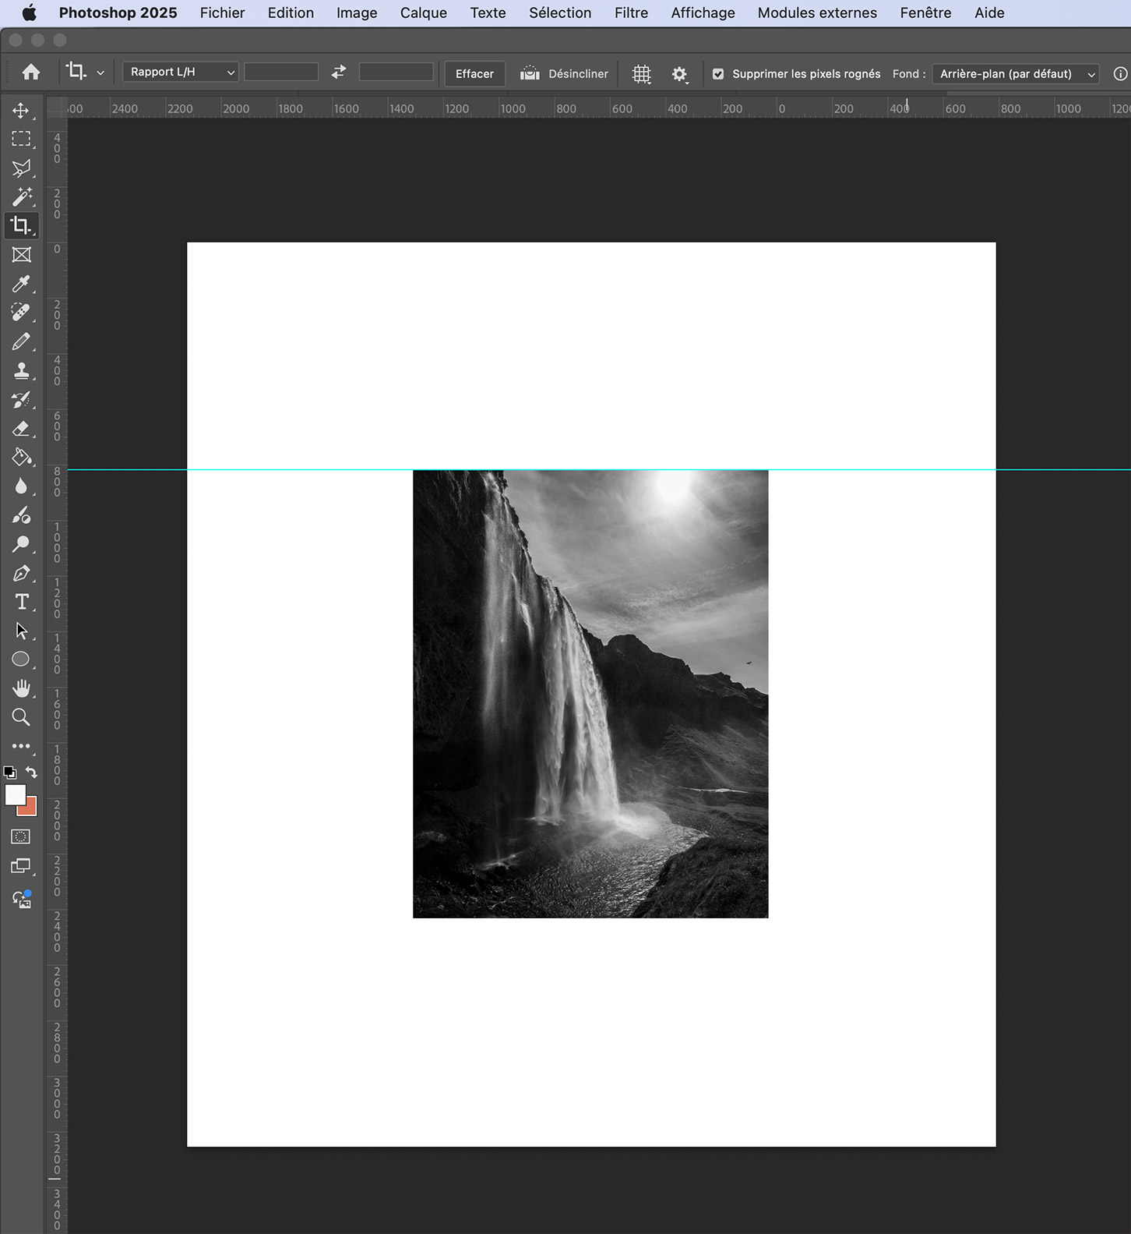Select the Hand tool
1131x1234 pixels.
tap(21, 688)
